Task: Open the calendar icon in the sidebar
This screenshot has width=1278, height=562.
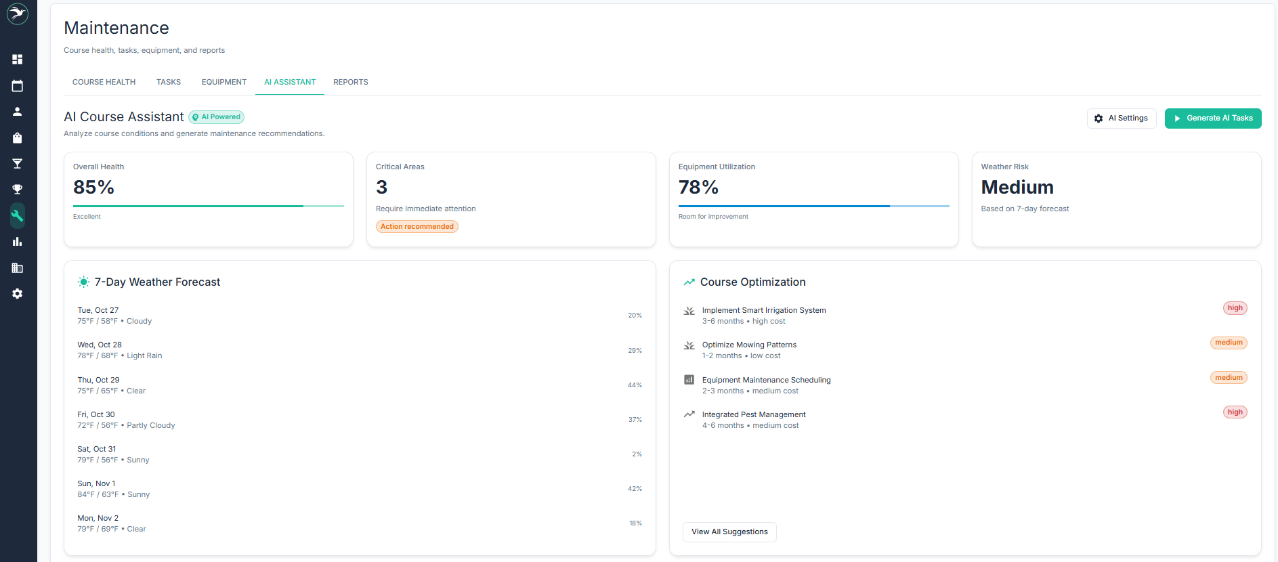Action: [x=18, y=86]
